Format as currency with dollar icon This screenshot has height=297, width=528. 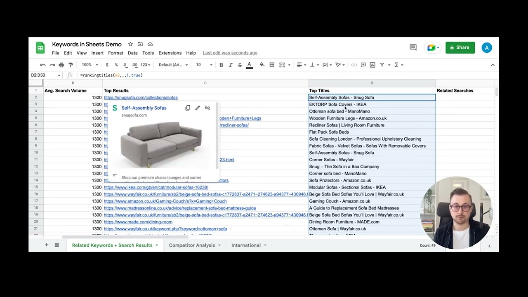[x=107, y=65]
